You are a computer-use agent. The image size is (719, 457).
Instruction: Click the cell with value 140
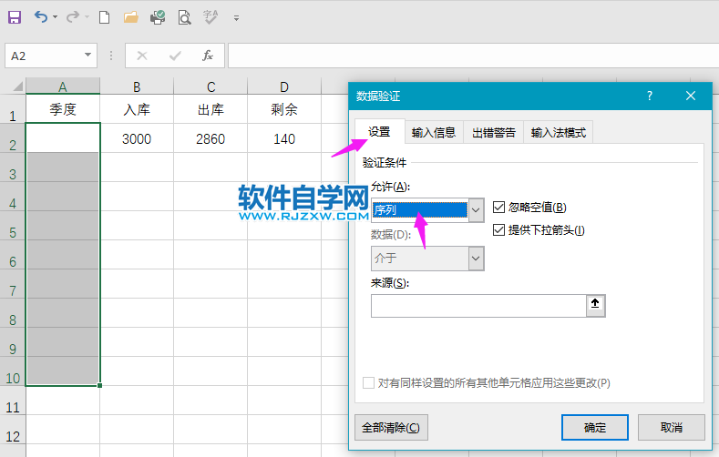click(x=284, y=138)
